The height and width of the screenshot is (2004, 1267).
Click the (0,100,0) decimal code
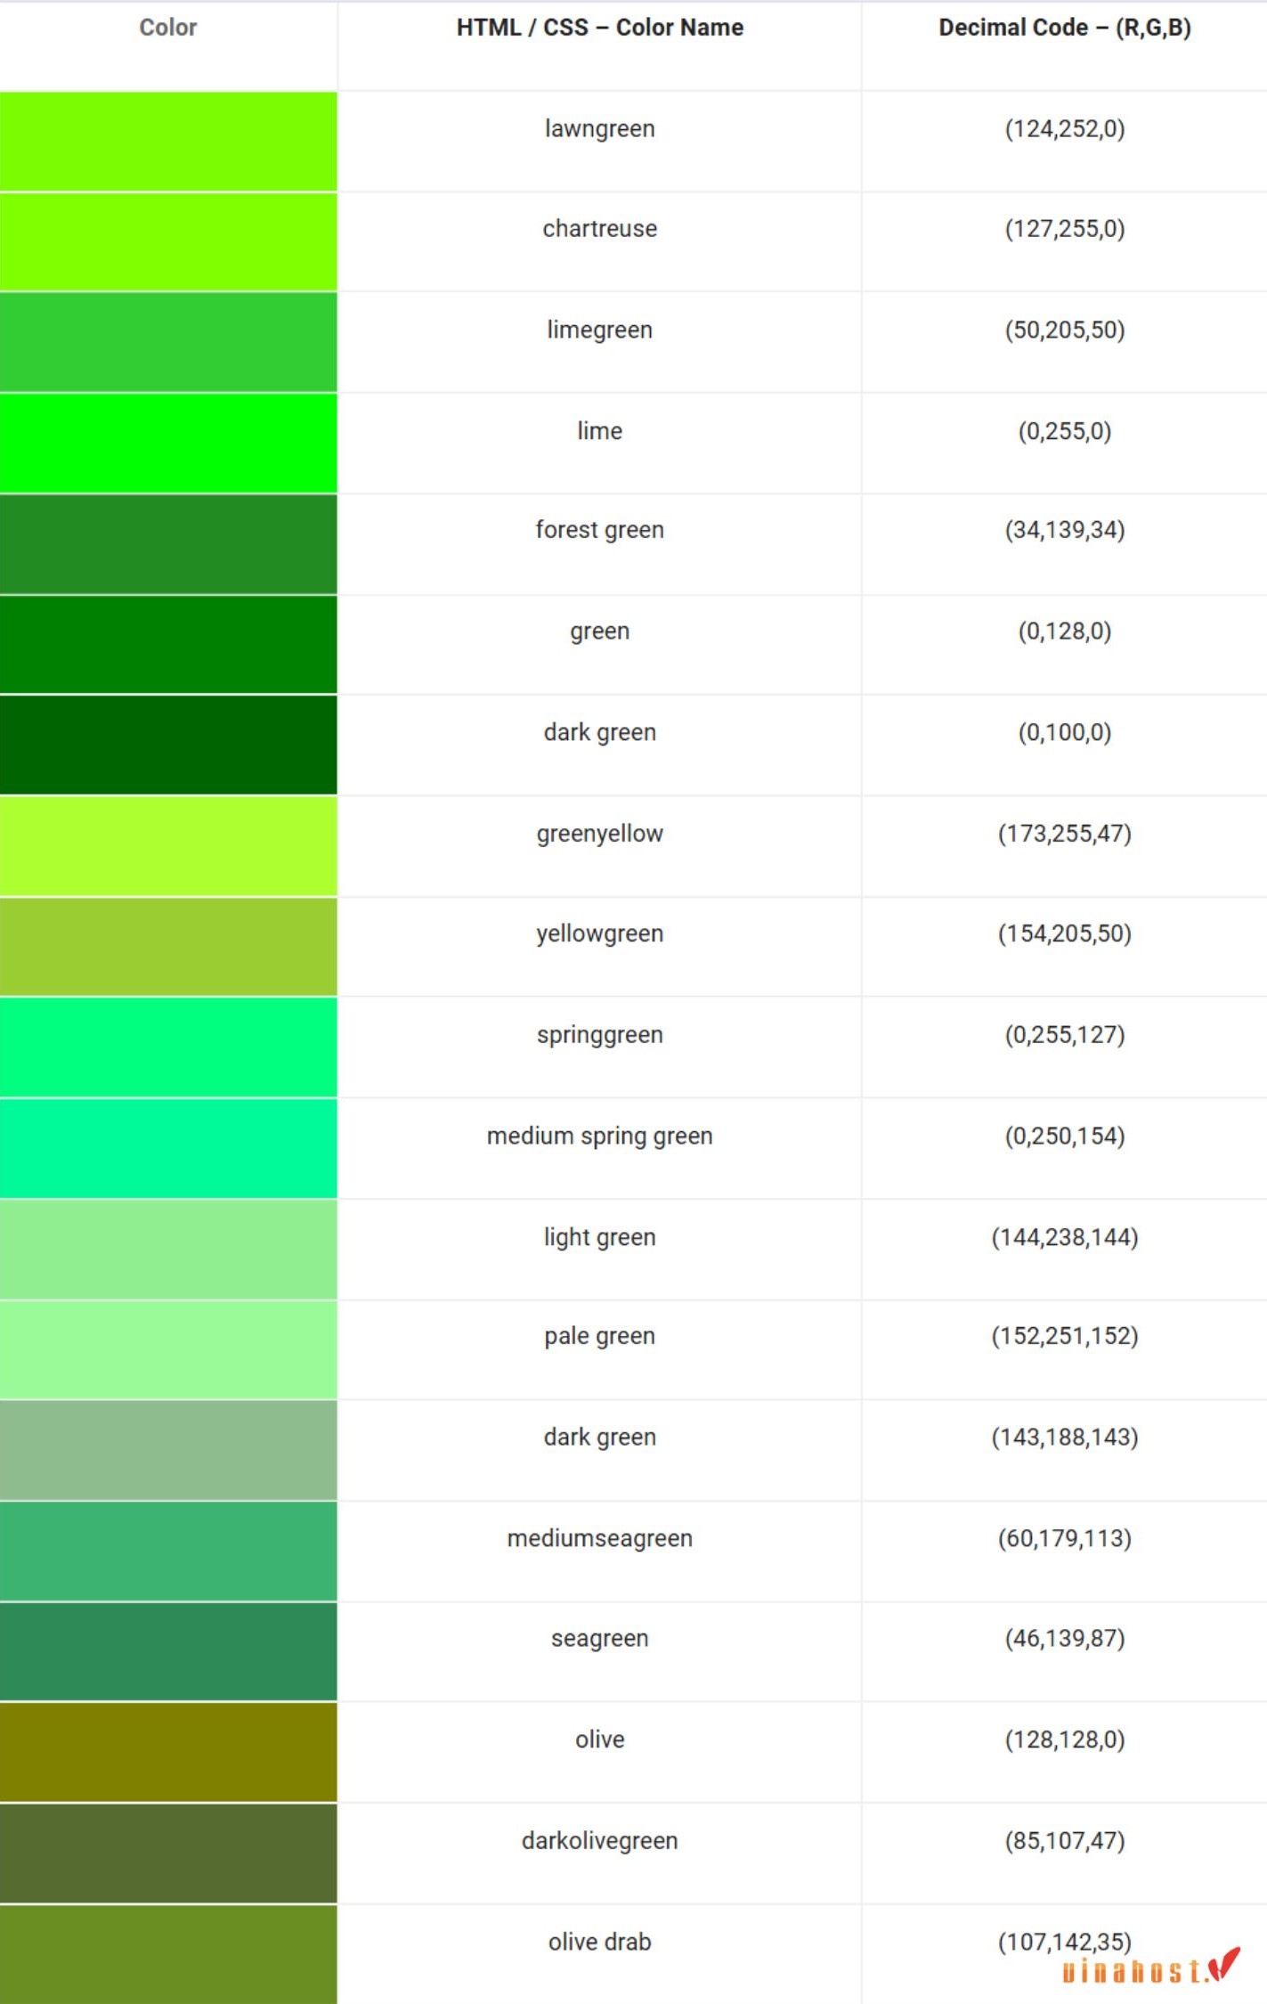click(x=1065, y=733)
